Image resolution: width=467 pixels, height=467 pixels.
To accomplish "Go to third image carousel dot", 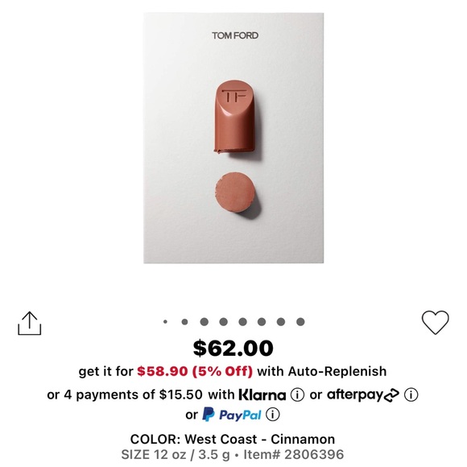I will pos(204,321).
